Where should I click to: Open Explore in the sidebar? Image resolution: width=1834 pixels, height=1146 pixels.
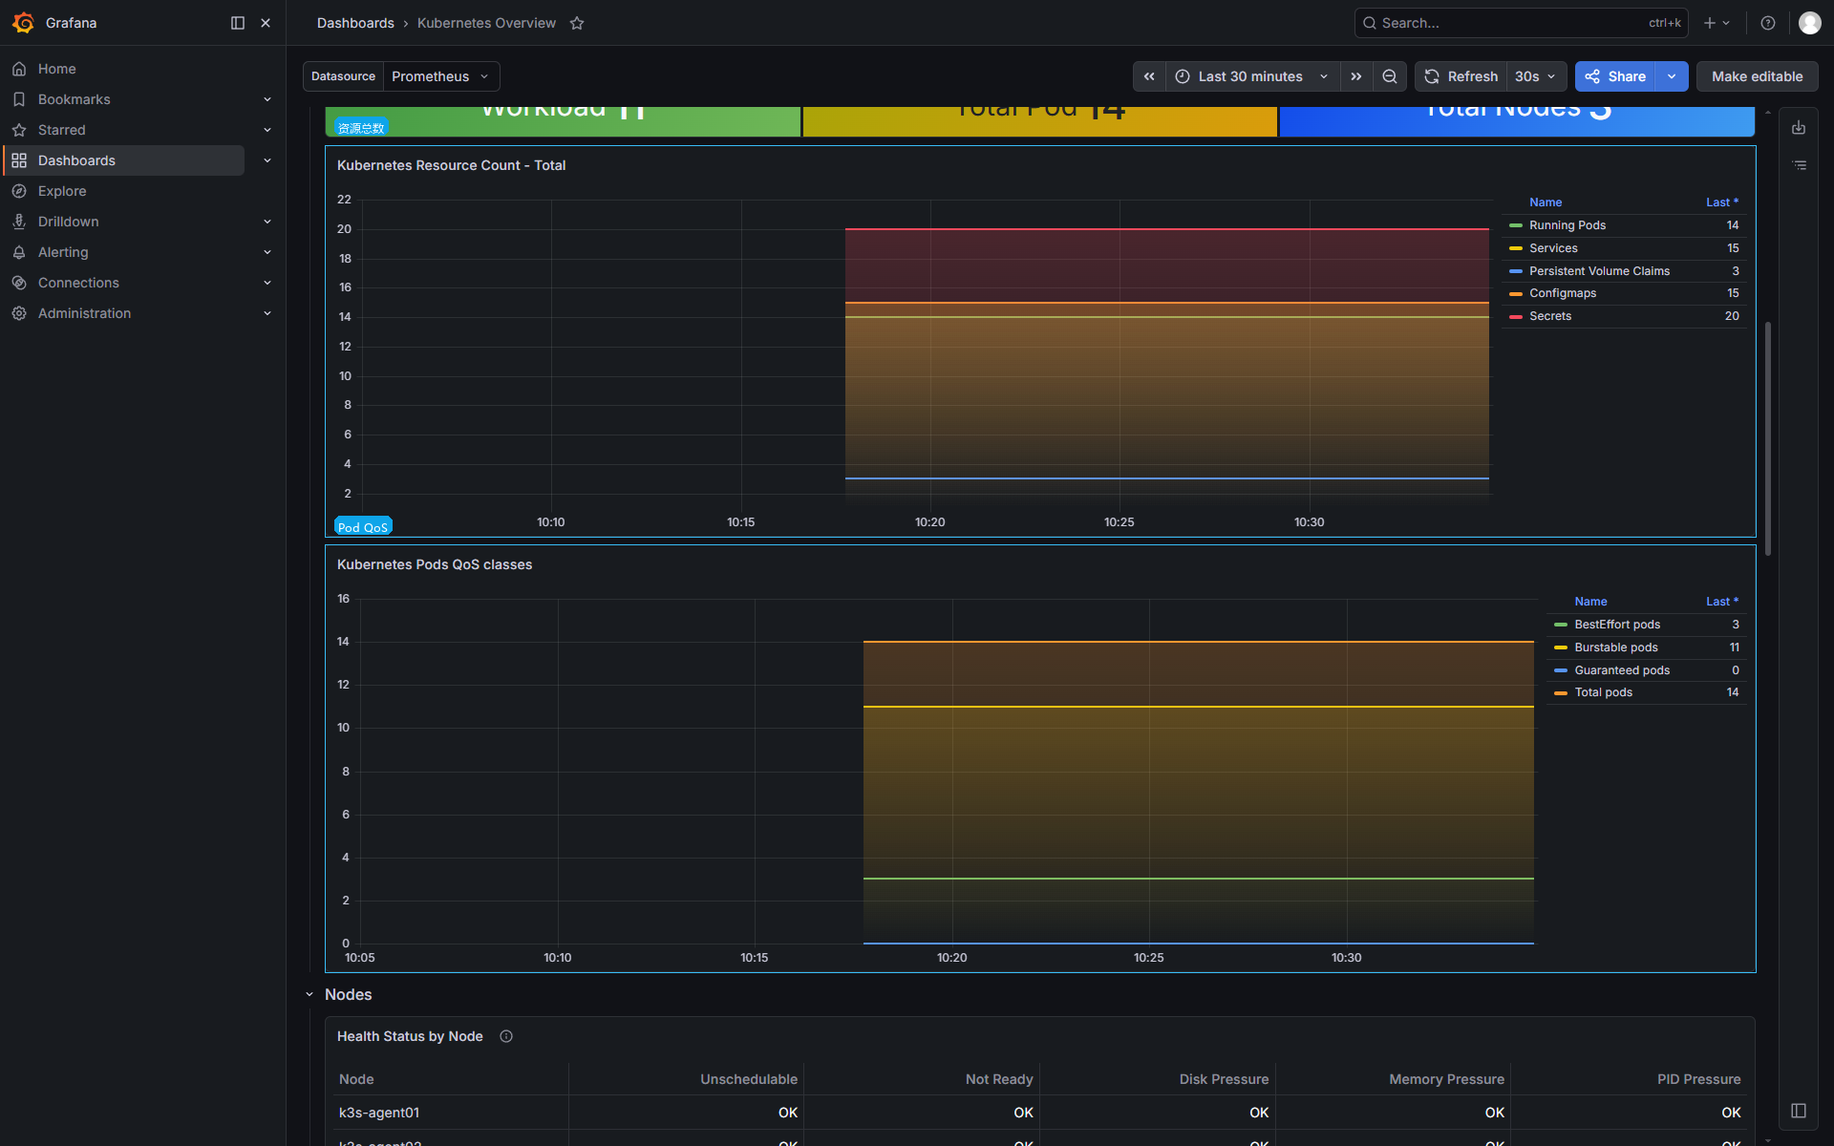[62, 191]
